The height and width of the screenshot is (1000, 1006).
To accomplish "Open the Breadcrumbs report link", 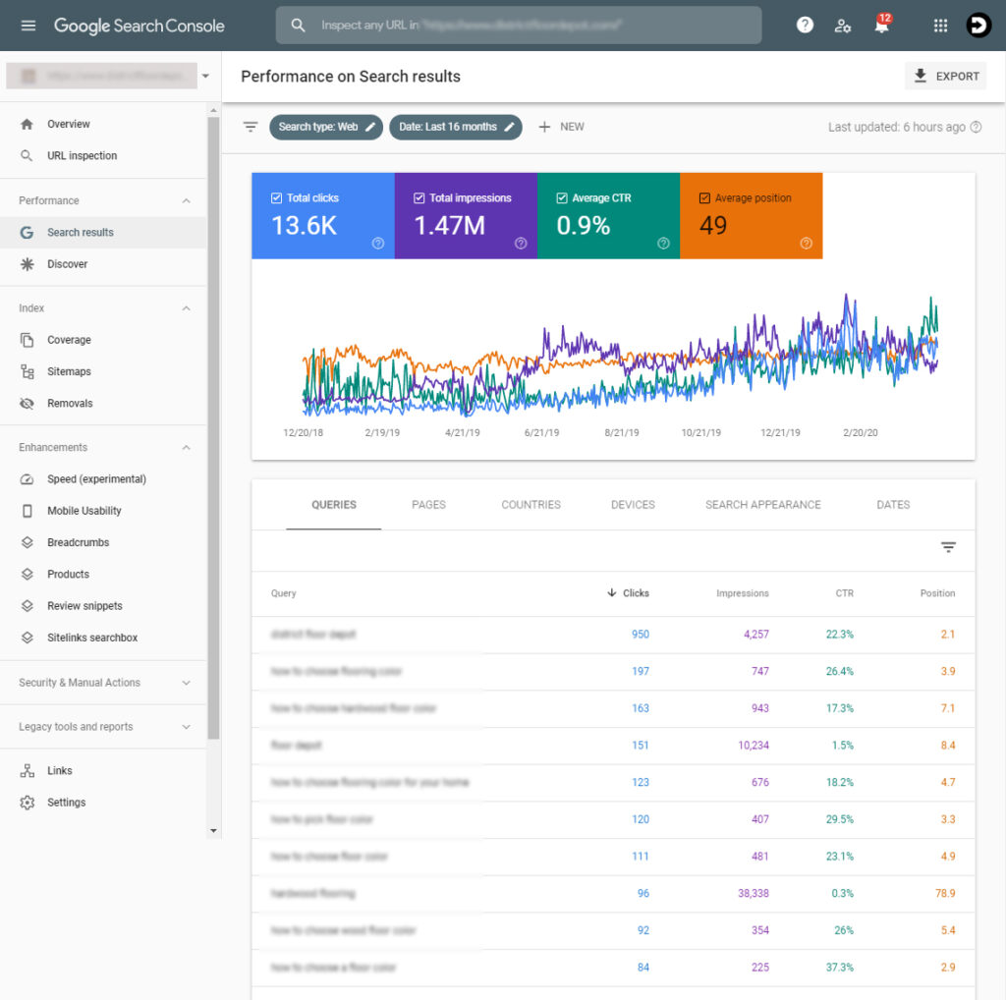I will [79, 542].
